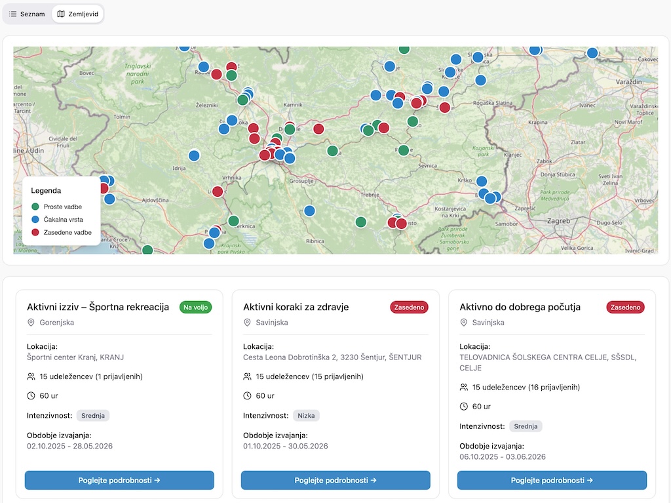Open details for Aktivni koraki za zdravje

(x=335, y=480)
